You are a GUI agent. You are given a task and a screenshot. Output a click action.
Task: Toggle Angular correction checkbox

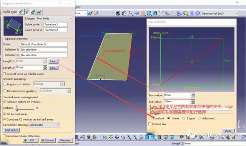click(x=5, y=84)
